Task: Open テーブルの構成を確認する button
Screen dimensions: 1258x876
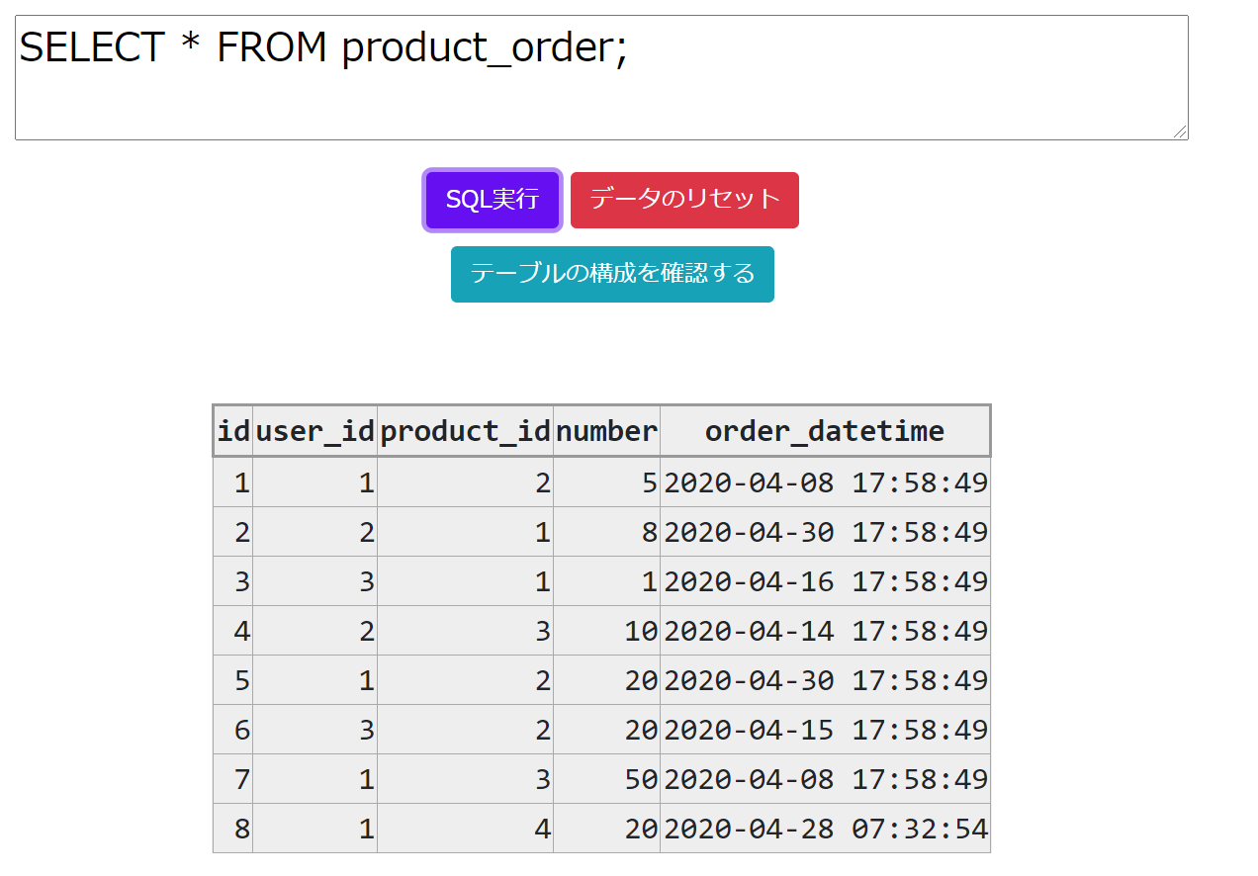Action: point(612,274)
